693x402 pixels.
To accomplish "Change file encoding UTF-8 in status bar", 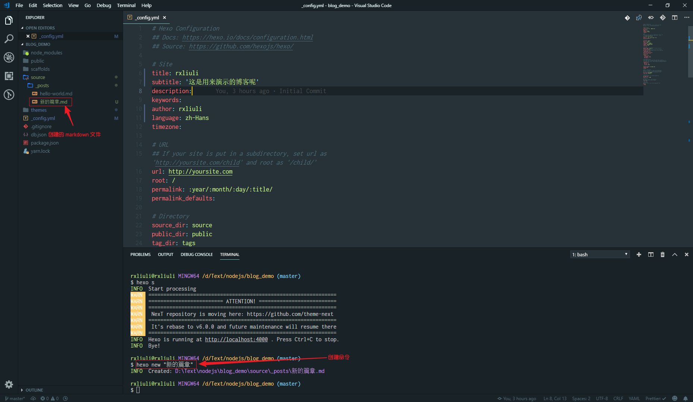I will click(602, 398).
